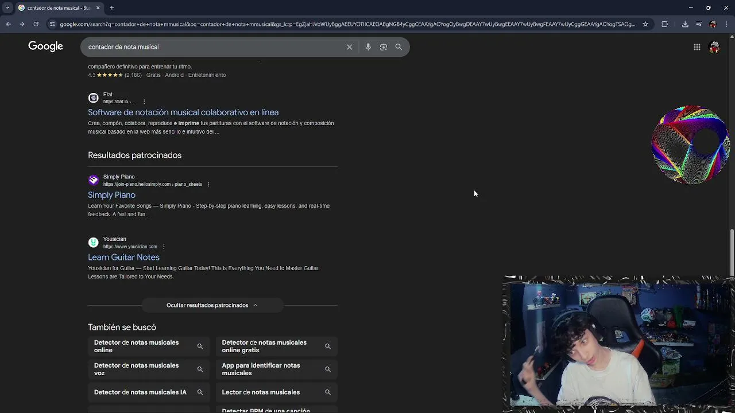Click the Google logo

45,46
